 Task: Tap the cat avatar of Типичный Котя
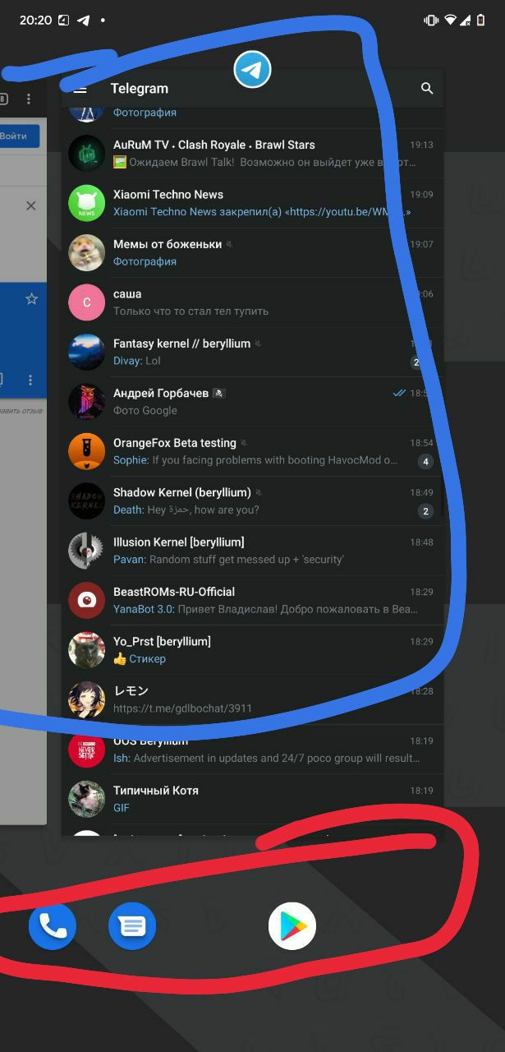[86, 799]
